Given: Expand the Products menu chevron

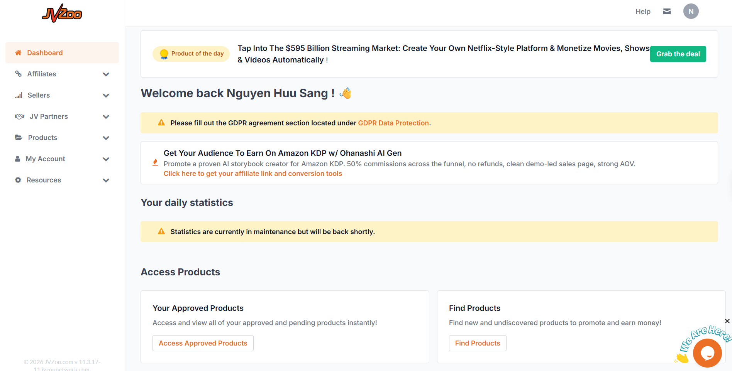Looking at the screenshot, I should tap(106, 138).
